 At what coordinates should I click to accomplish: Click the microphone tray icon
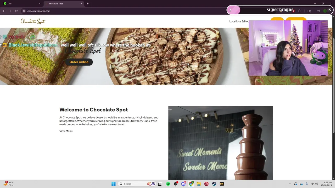307,184
